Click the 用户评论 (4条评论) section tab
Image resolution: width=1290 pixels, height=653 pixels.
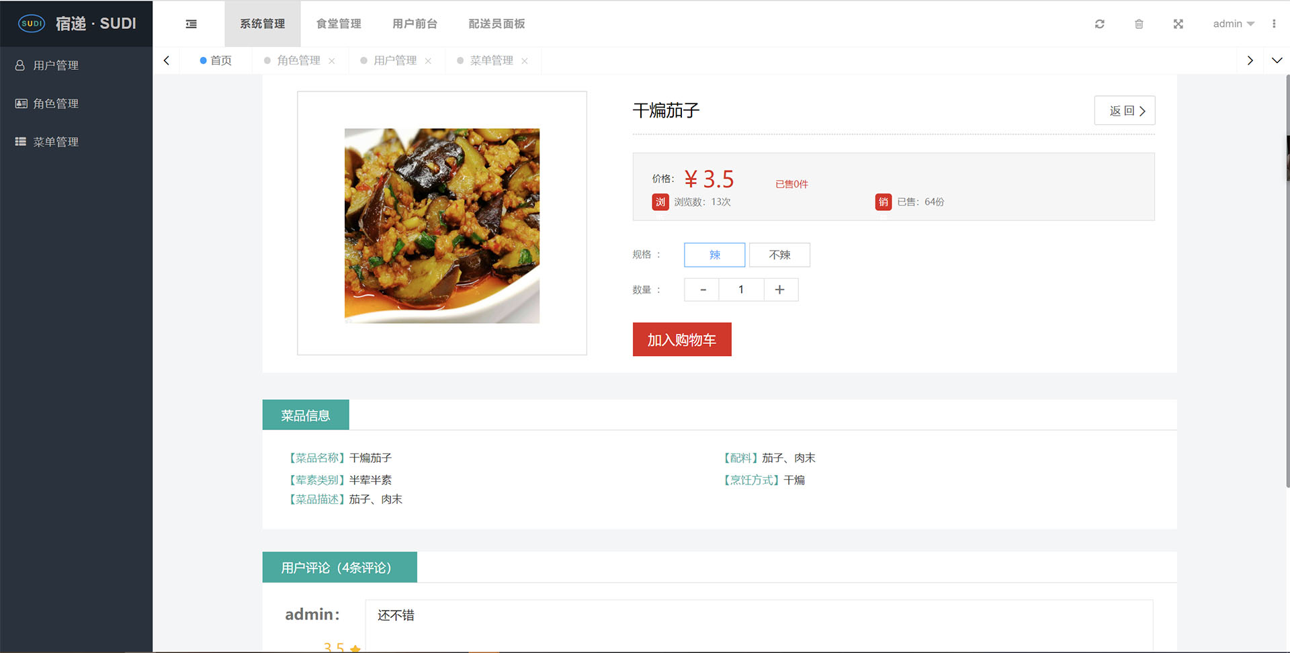(339, 568)
